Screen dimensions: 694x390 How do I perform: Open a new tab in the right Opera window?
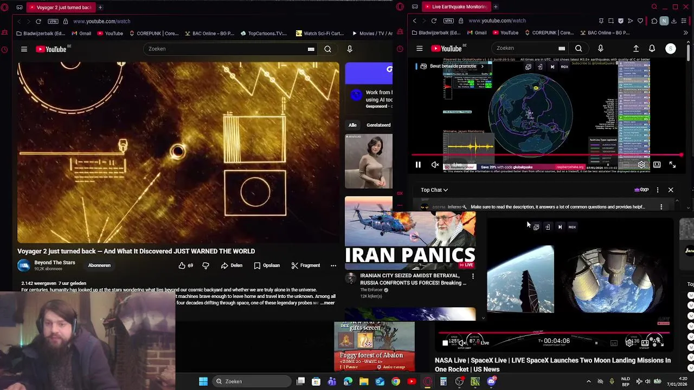pyautogui.click(x=496, y=6)
